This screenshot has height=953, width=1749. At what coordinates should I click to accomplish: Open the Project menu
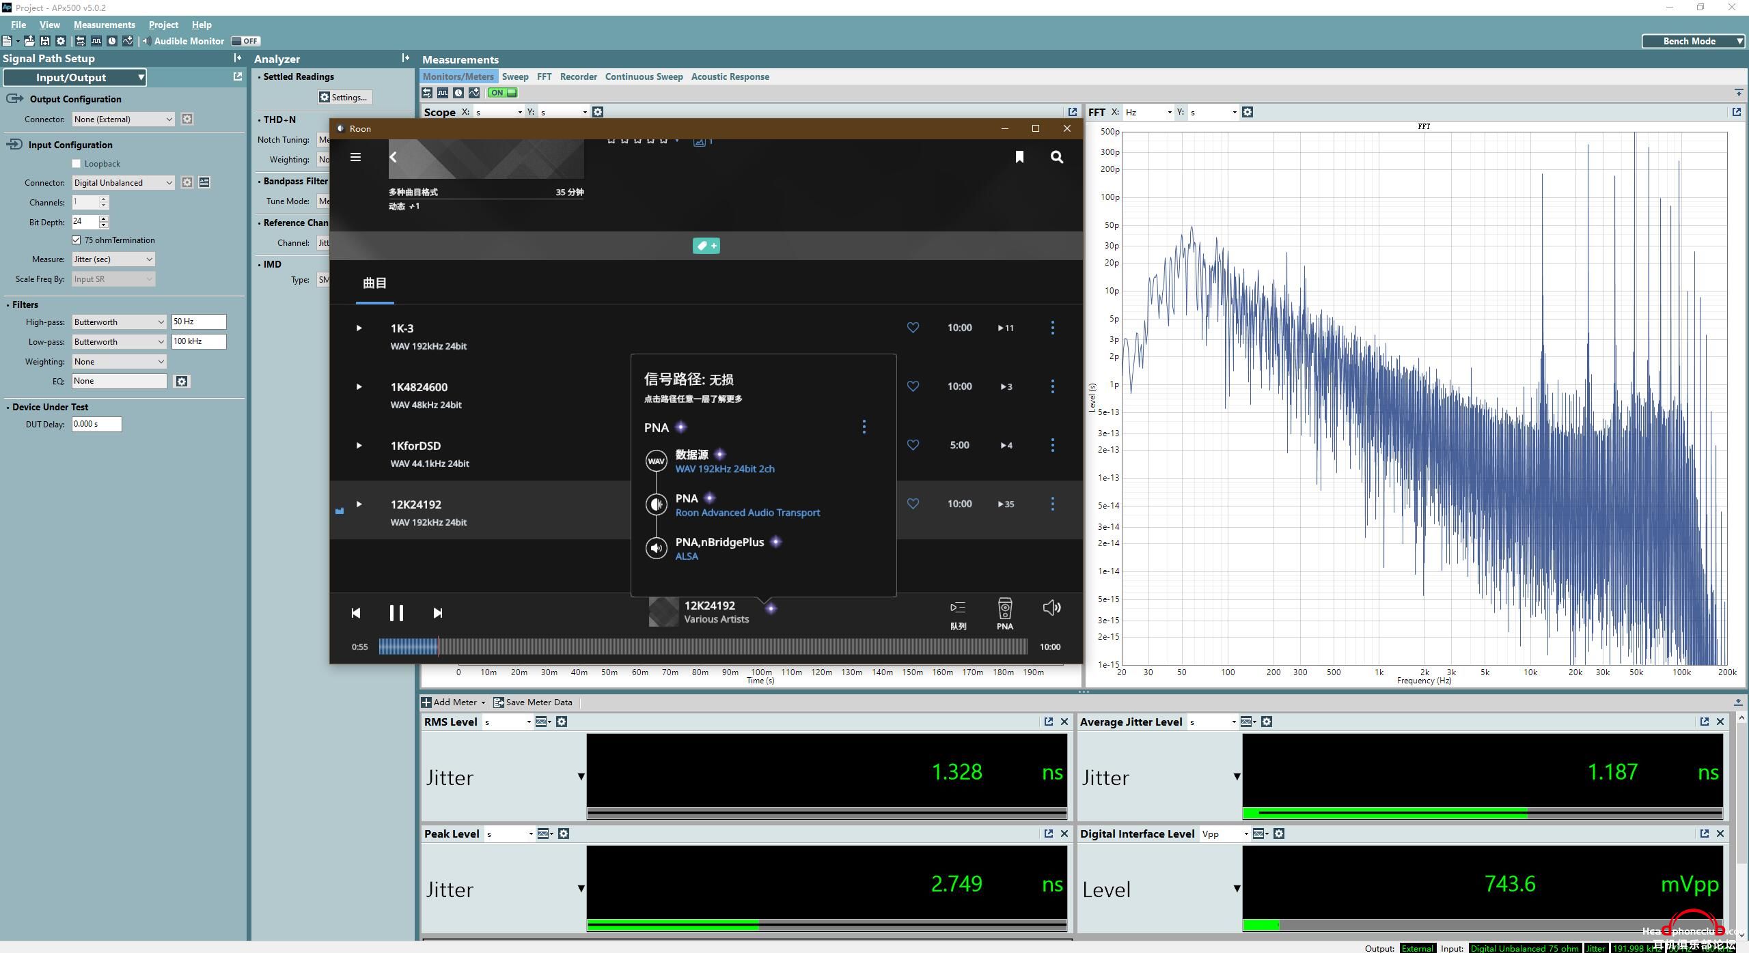(163, 25)
